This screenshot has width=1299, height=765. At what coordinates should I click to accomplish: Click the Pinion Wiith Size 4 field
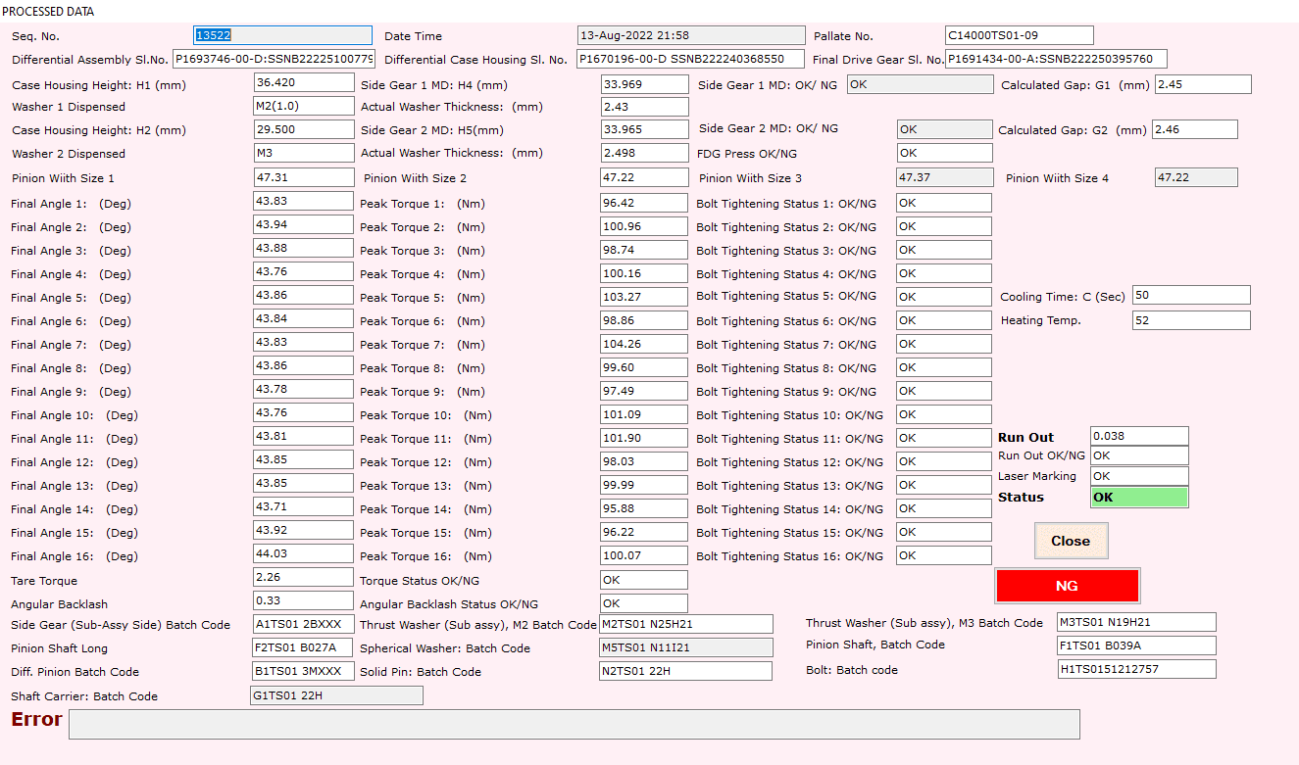1196,177
